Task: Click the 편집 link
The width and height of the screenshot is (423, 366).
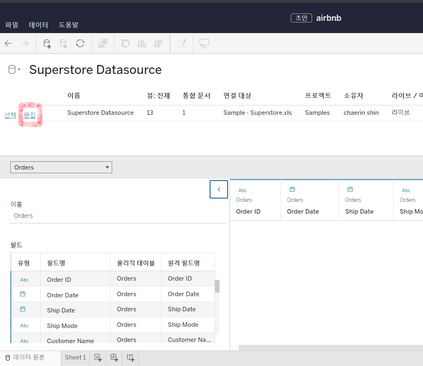Action: pos(30,115)
